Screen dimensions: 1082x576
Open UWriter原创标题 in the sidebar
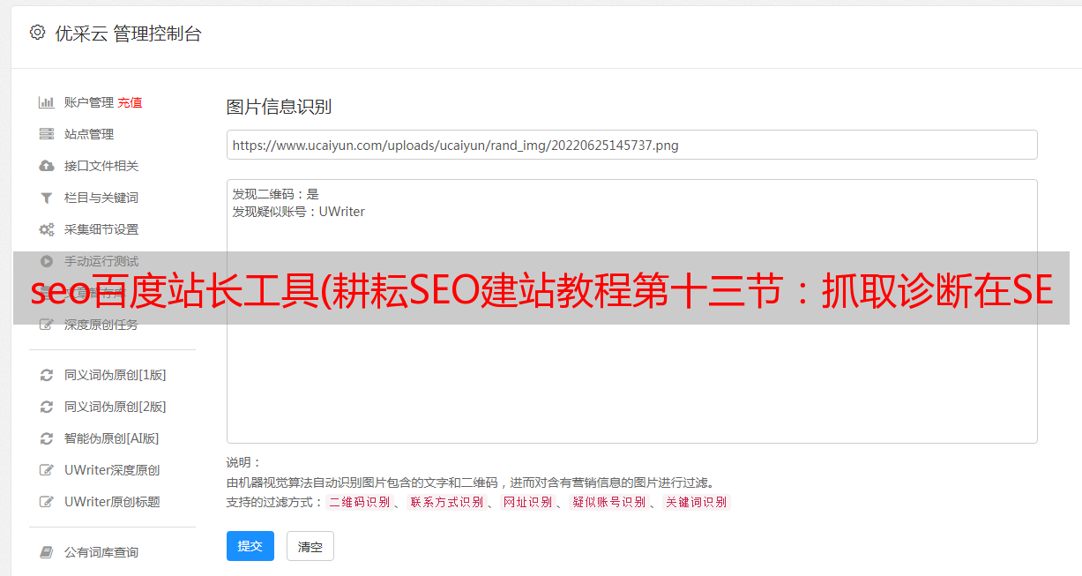(x=112, y=502)
